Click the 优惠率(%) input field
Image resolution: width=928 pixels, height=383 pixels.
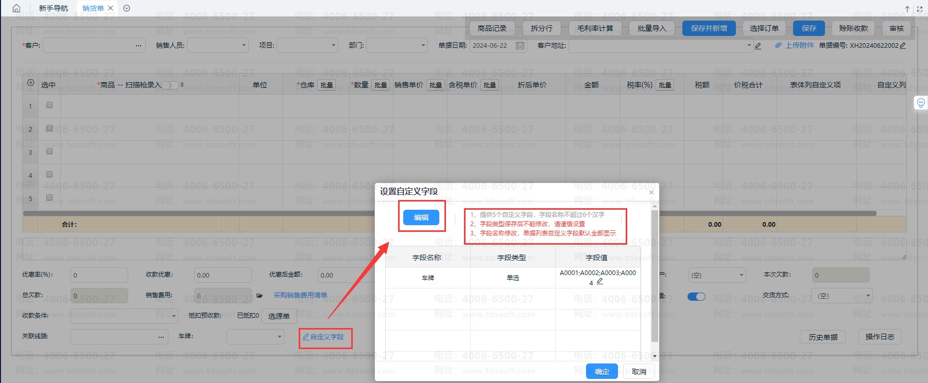tap(99, 275)
